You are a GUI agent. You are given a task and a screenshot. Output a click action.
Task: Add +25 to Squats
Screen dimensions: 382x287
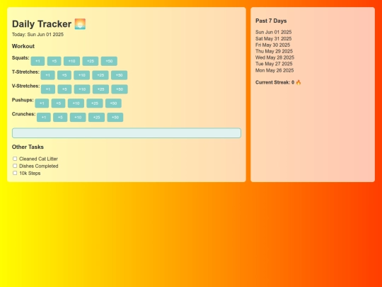click(x=91, y=61)
